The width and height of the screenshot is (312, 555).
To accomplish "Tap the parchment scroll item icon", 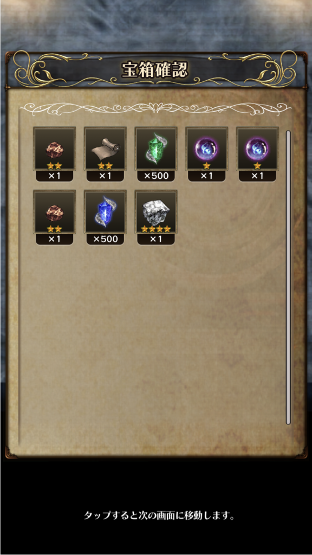I will pos(105,149).
